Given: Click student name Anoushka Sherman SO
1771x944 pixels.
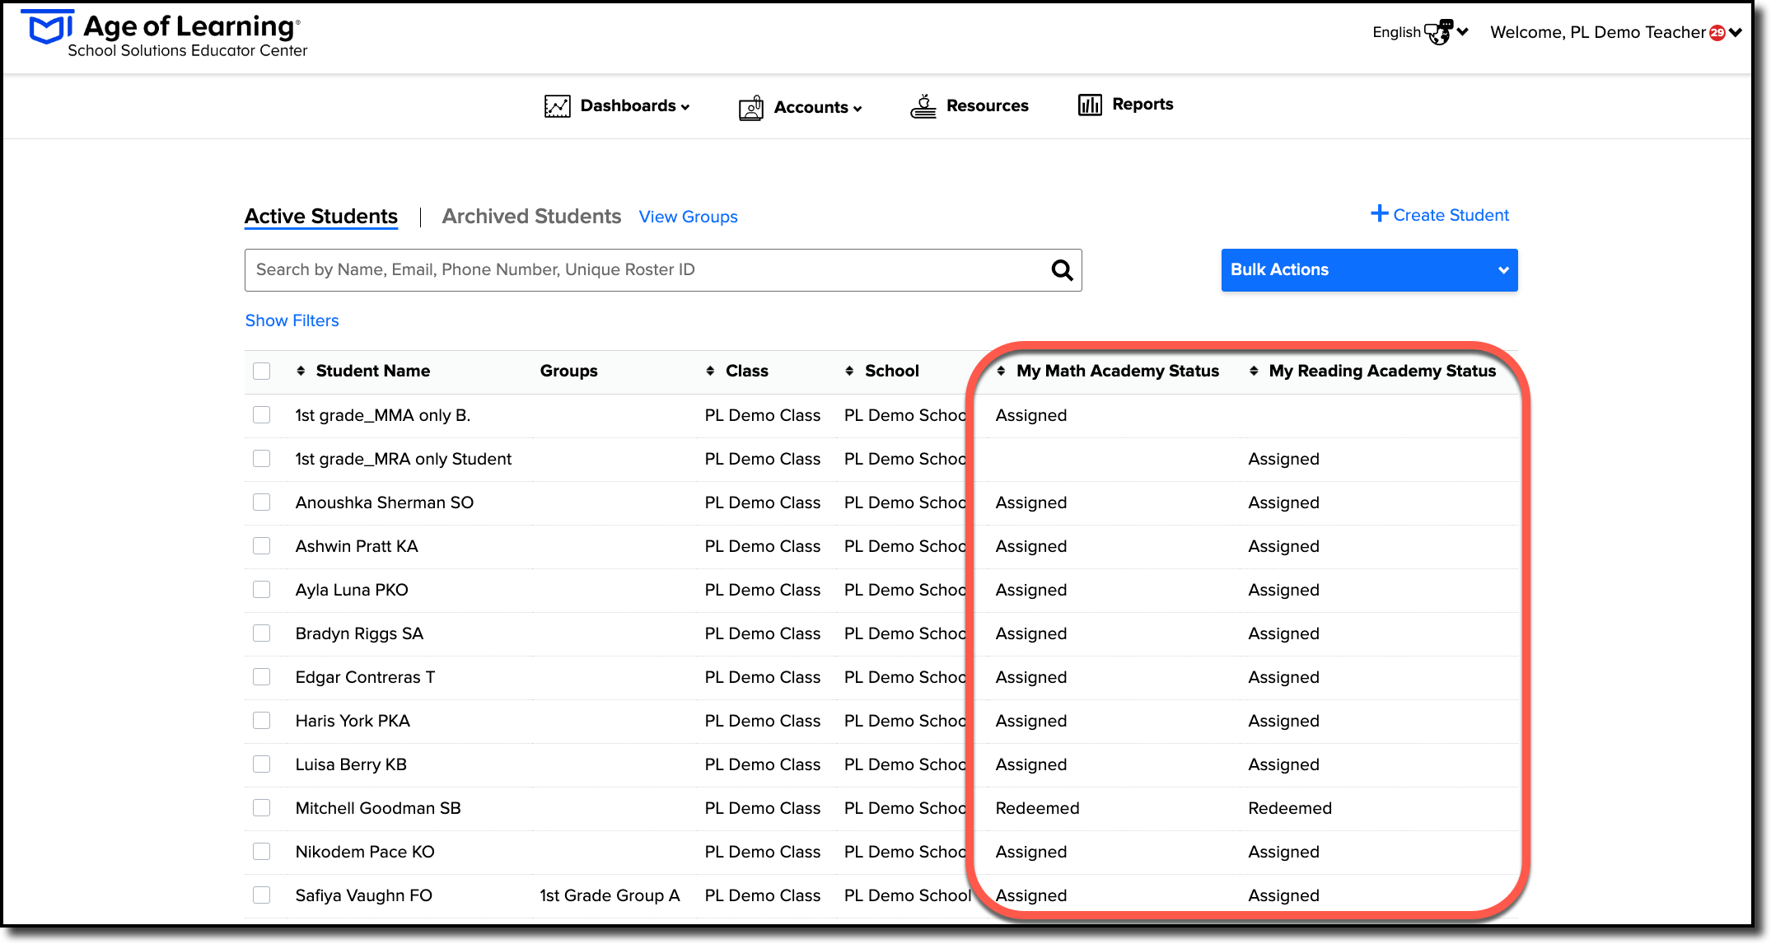Looking at the screenshot, I should (x=385, y=503).
